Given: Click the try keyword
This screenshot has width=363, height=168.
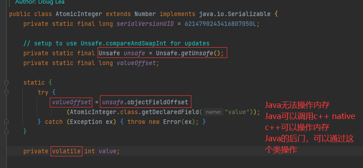Looking at the screenshot, I should [x=43, y=93].
